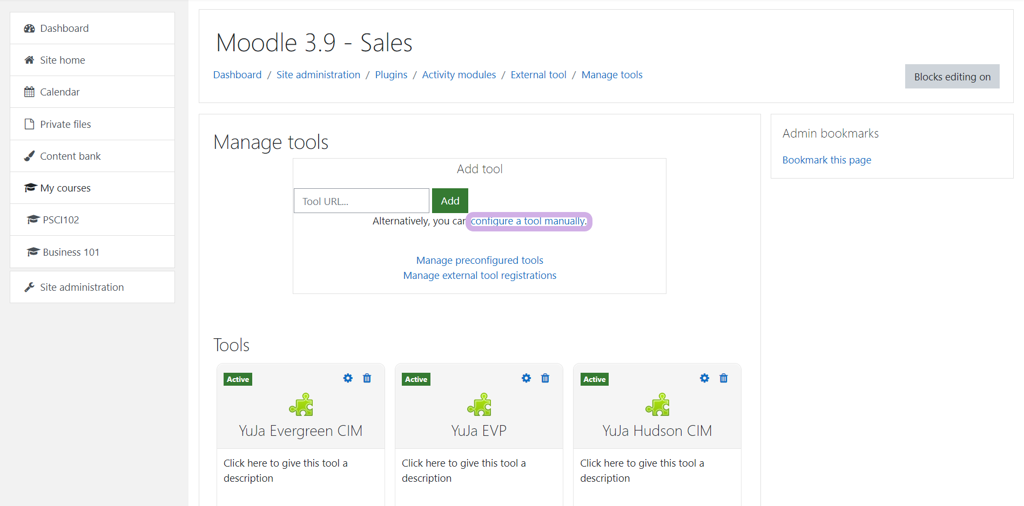The width and height of the screenshot is (1024, 506).
Task: Click Bookmark this page link
Action: pyautogui.click(x=826, y=160)
